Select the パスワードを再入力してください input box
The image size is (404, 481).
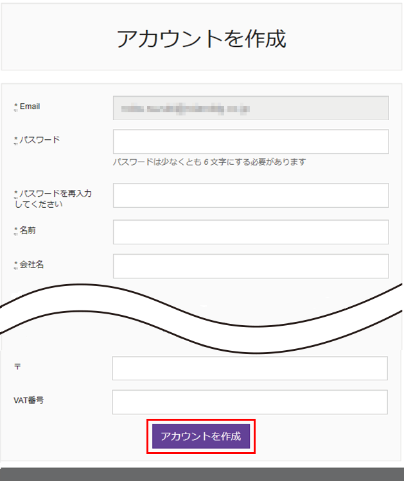[250, 196]
